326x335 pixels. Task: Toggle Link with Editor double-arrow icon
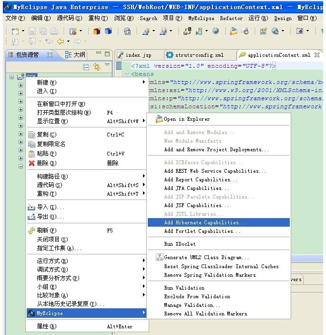coord(97,67)
